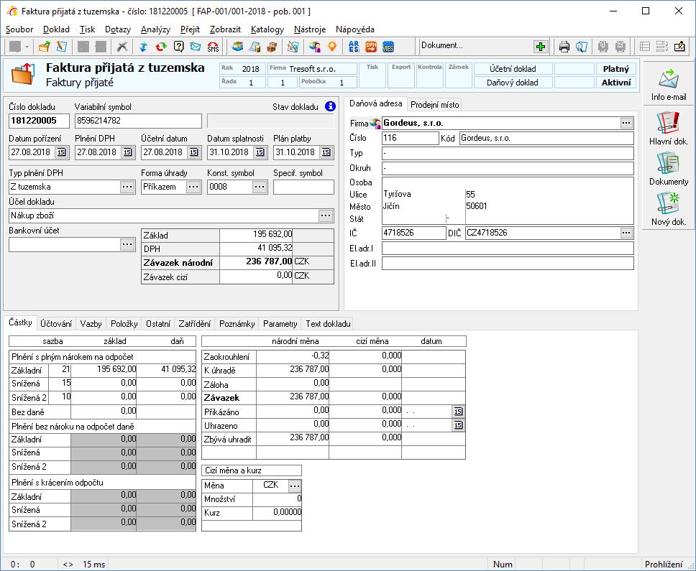Open Bankovní účet selection list
The width and height of the screenshot is (696, 571).
(x=127, y=244)
